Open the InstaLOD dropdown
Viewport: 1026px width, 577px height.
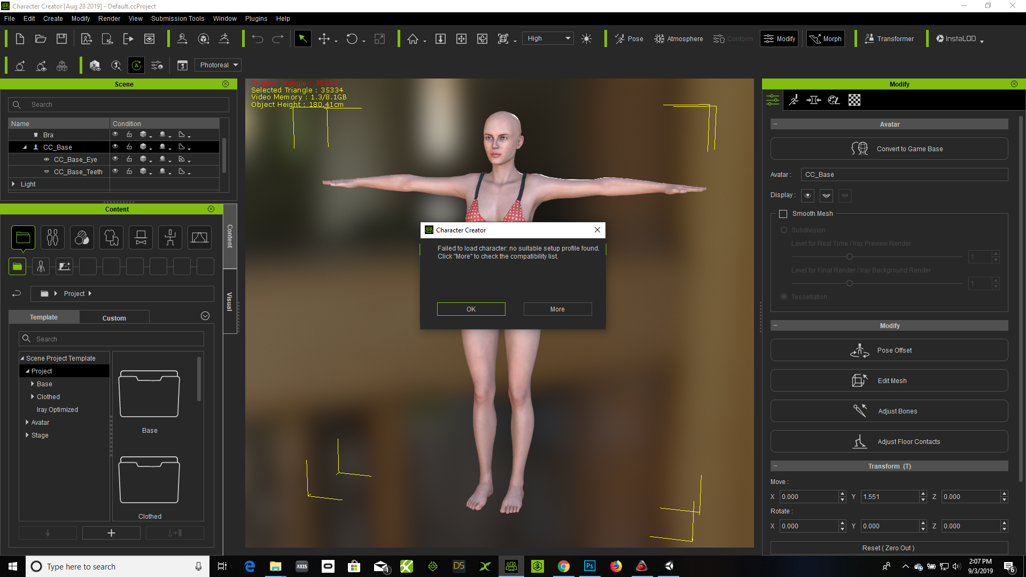[960, 38]
